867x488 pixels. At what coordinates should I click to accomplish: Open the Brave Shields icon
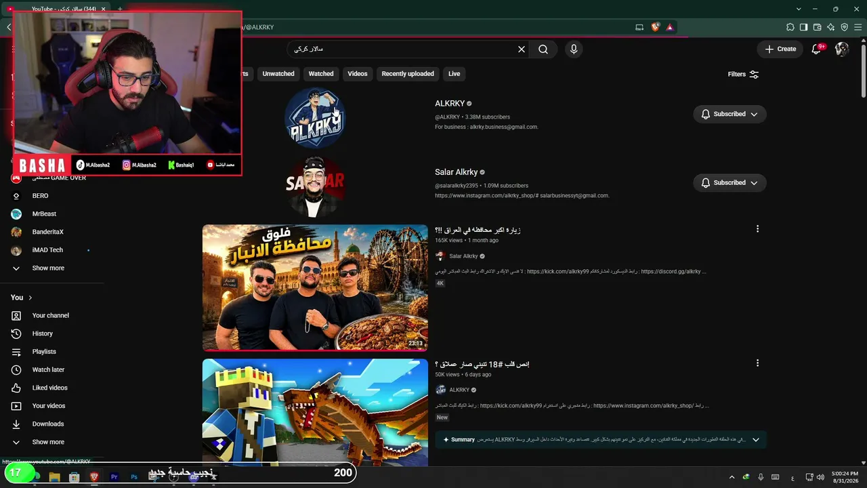(655, 27)
